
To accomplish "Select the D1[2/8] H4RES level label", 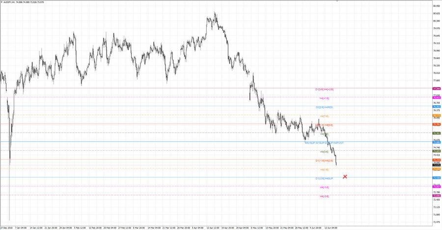I will click(324, 107).
